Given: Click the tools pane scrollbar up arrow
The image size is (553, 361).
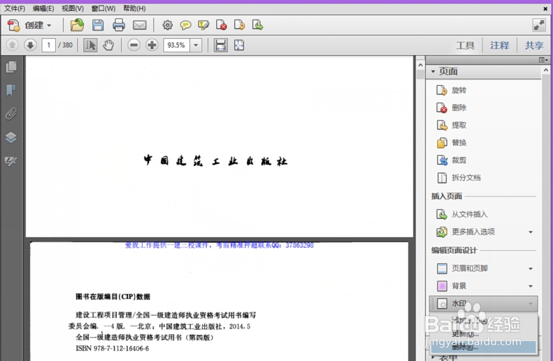Looking at the screenshot, I should (x=546, y=70).
